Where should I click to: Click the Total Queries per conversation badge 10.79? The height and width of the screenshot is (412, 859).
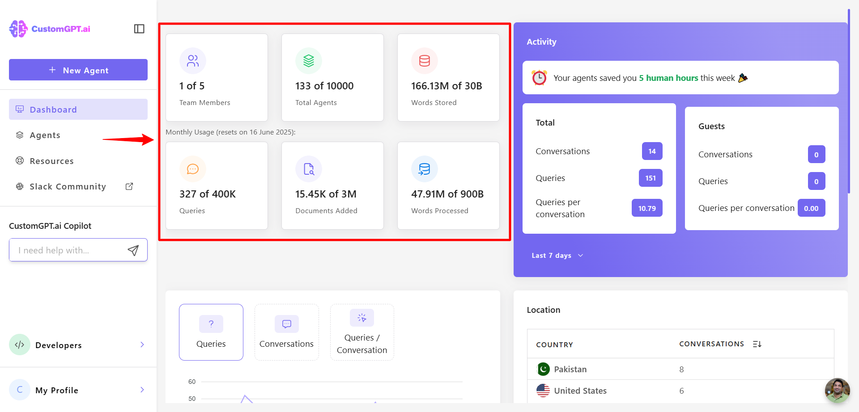coord(647,208)
